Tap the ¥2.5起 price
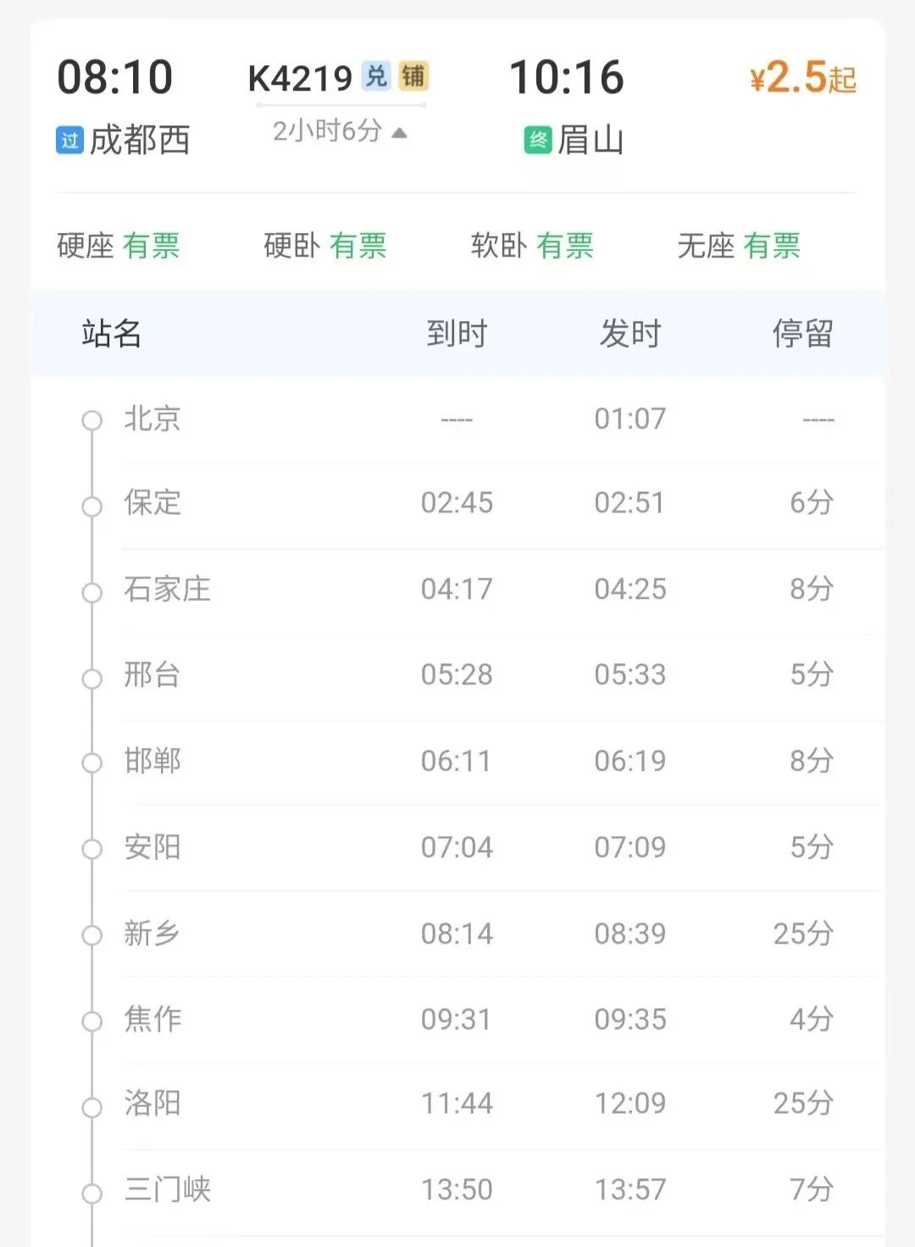 (802, 78)
